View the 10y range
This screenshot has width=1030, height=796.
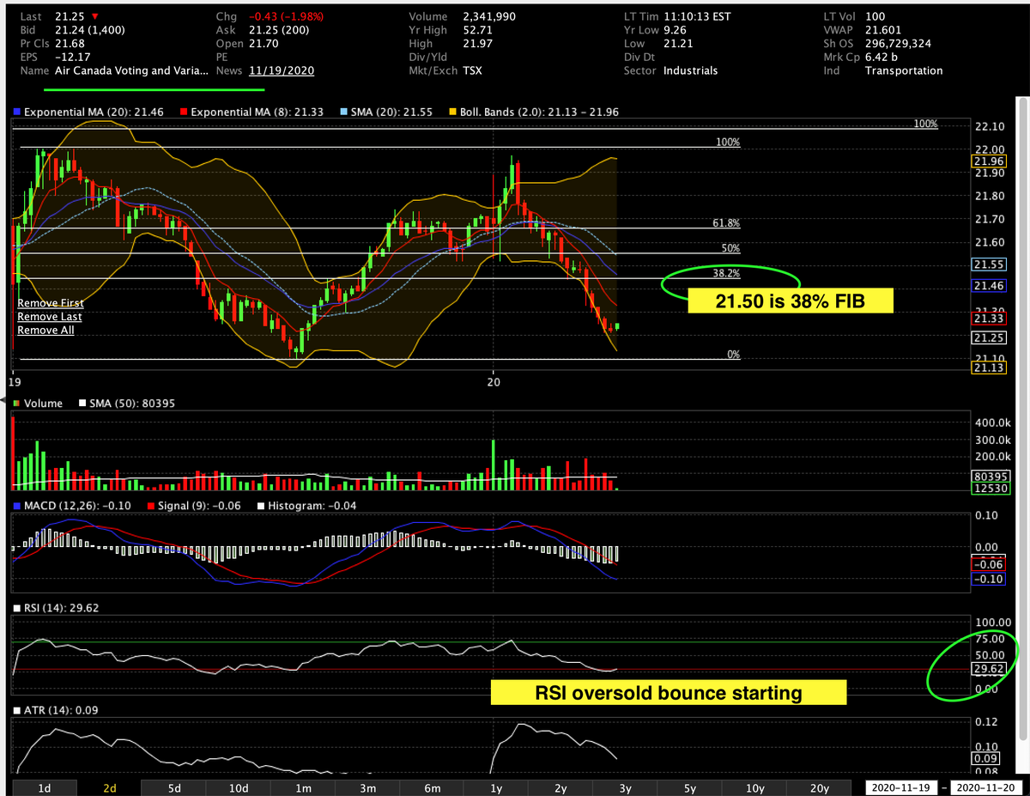pyautogui.click(x=754, y=788)
